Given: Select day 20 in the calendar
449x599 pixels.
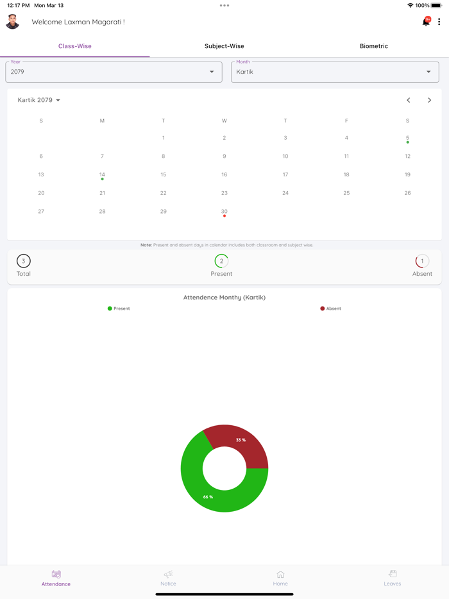Looking at the screenshot, I should point(41,193).
